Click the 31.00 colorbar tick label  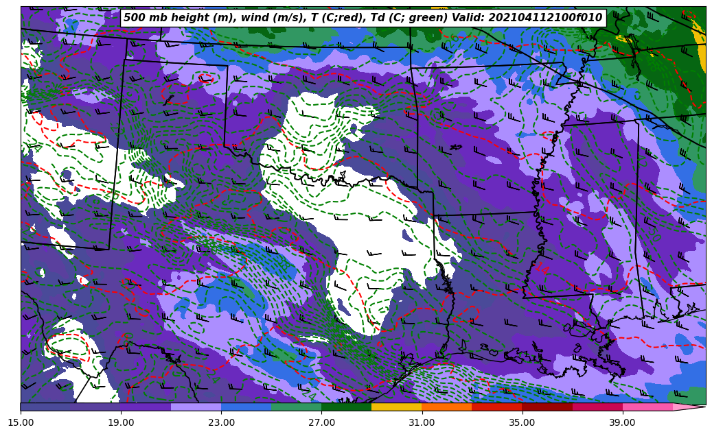pyautogui.click(x=422, y=423)
